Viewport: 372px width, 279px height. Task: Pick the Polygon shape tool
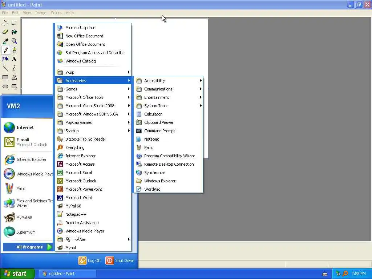coord(14,77)
